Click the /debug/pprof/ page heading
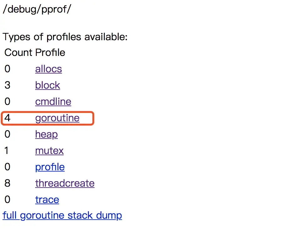The width and height of the screenshot is (307, 230). [37, 9]
